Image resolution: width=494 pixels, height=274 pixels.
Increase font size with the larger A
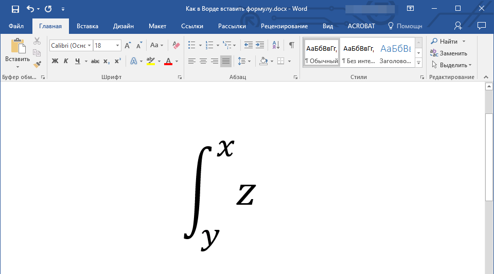(x=128, y=45)
